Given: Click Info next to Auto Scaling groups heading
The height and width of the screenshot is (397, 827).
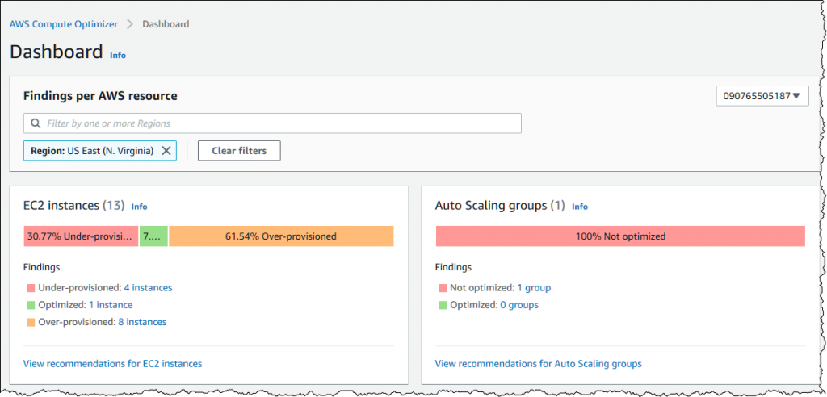Looking at the screenshot, I should click(x=580, y=207).
